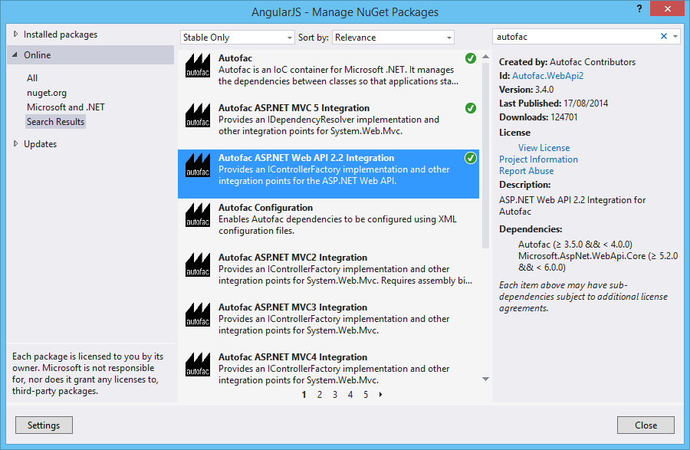The image size is (690, 450).
Task: Go to results page 5
Action: (366, 395)
